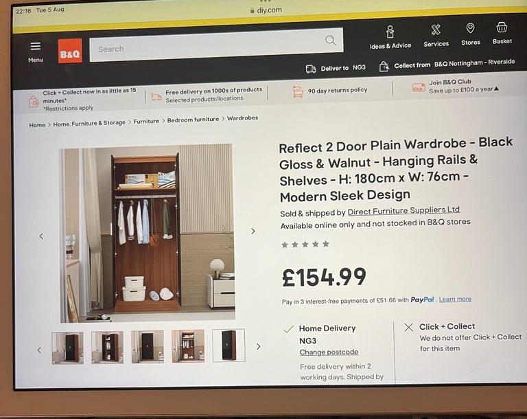Open the Basket icon
The image size is (527, 419).
[502, 27]
